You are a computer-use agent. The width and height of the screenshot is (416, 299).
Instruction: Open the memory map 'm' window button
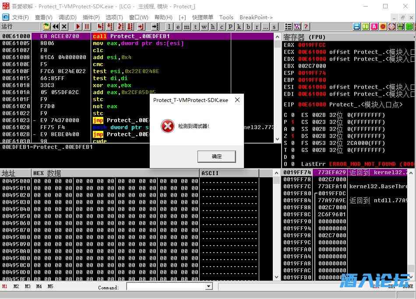tap(187, 27)
